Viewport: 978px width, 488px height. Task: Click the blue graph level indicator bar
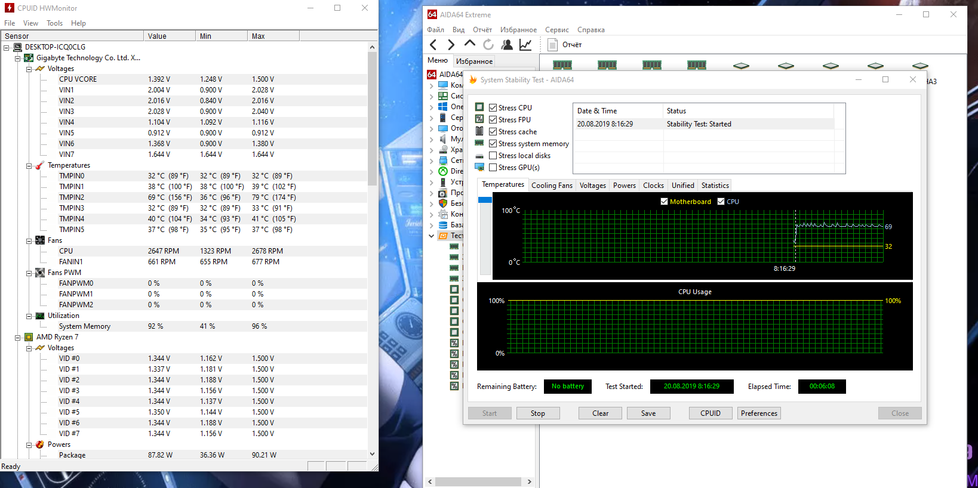tap(485, 200)
